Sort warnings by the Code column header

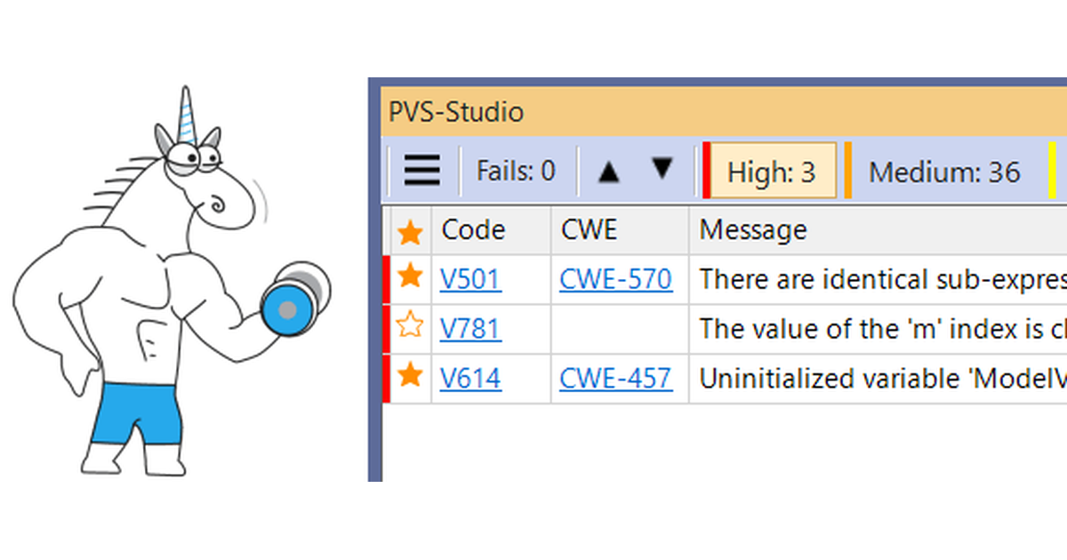(473, 229)
